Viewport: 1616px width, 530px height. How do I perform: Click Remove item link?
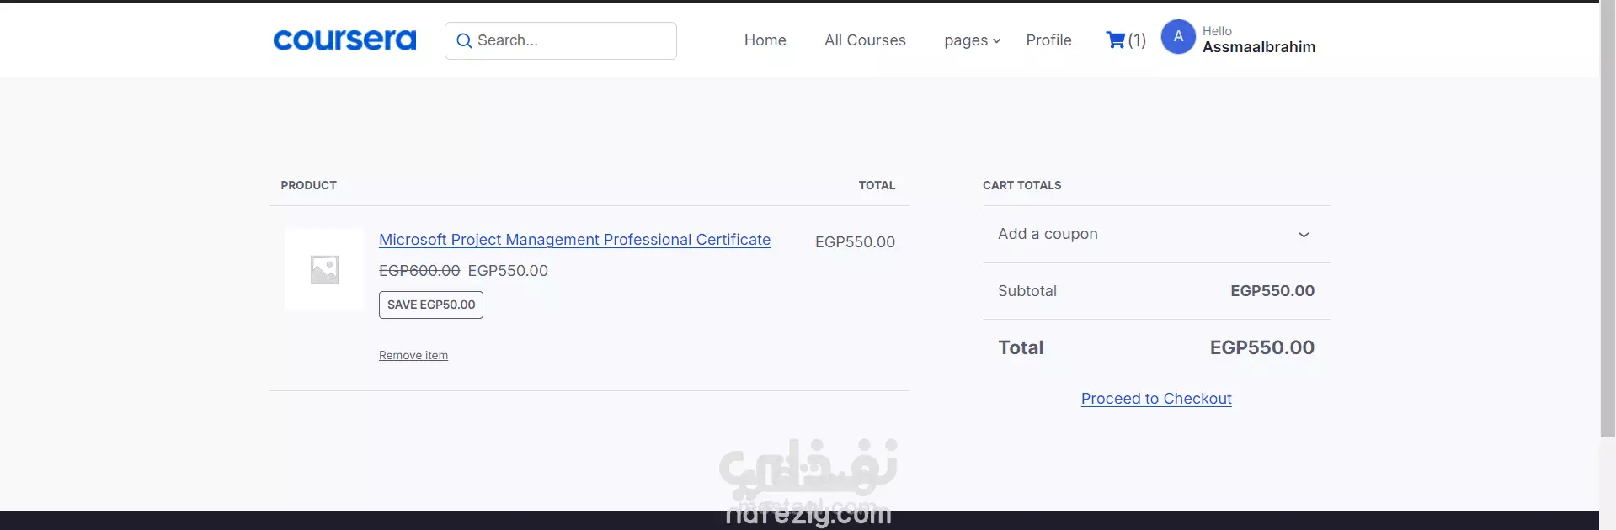413,355
